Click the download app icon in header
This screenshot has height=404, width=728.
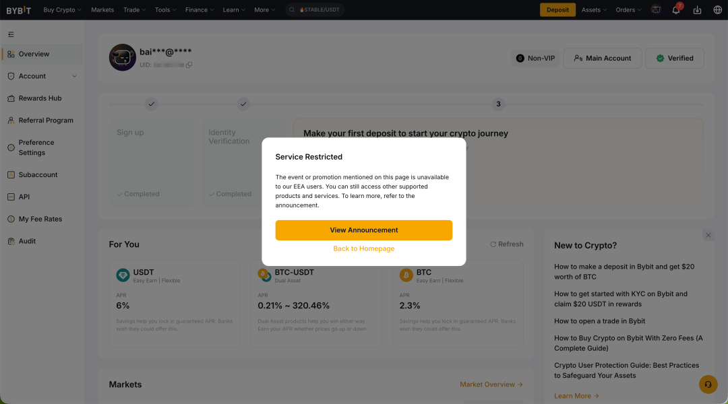pos(697,10)
